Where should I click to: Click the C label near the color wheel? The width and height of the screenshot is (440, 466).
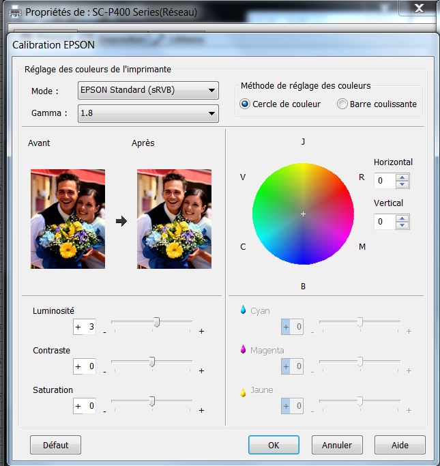243,247
